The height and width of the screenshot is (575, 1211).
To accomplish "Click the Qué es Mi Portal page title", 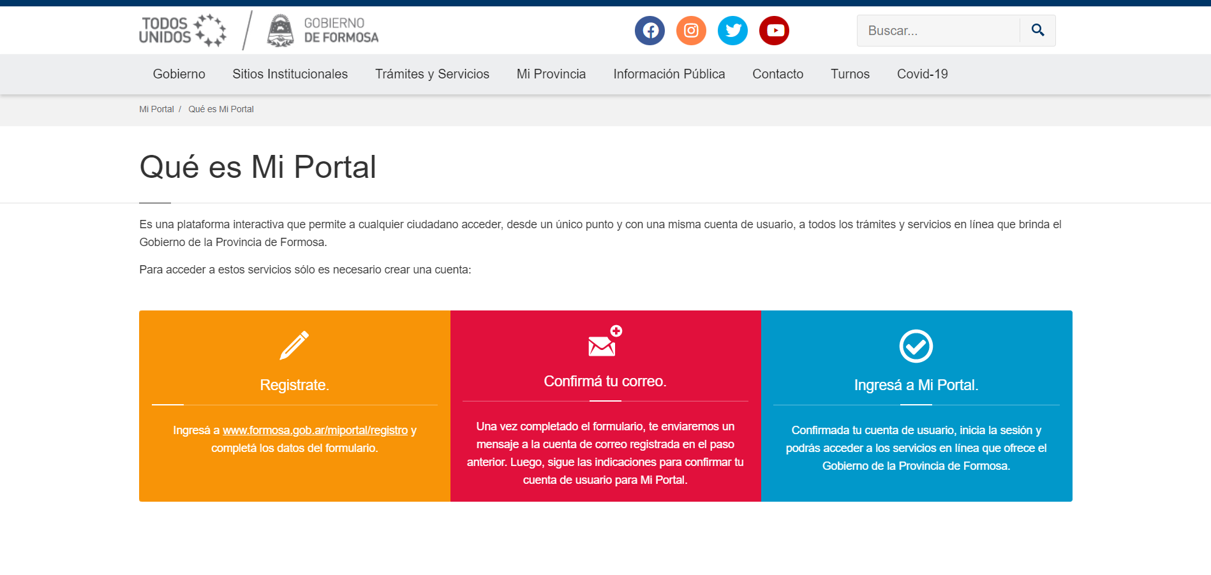I will [x=258, y=167].
